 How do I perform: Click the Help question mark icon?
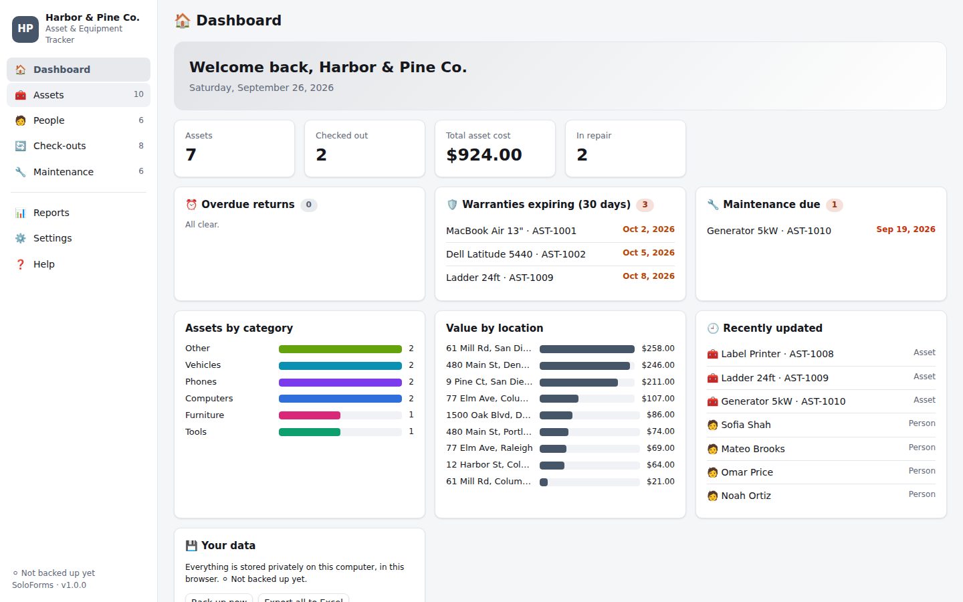[21, 264]
